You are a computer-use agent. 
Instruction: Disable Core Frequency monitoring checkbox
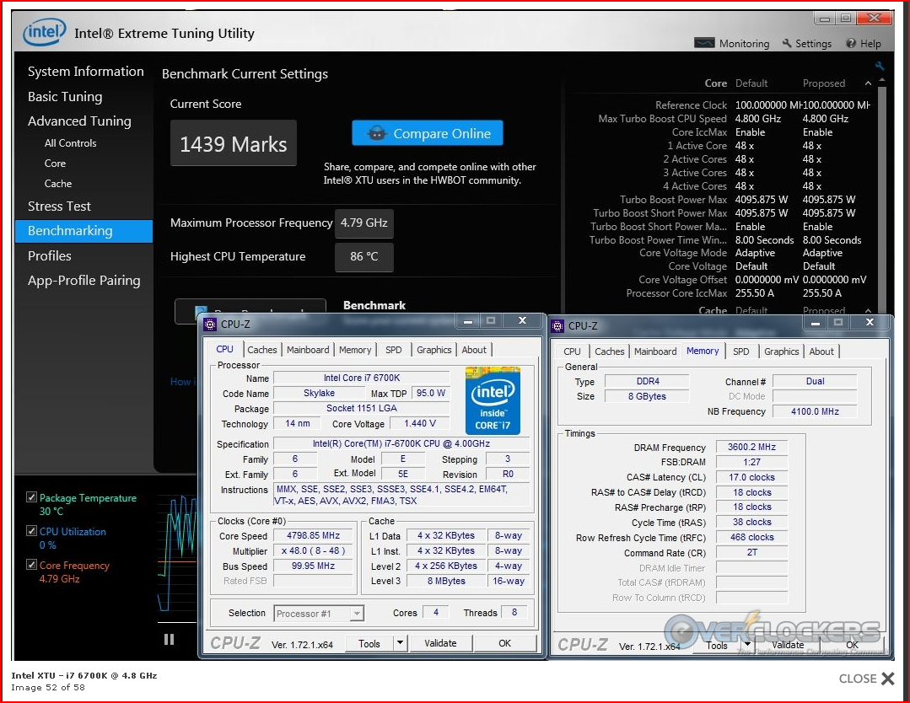pyautogui.click(x=32, y=565)
